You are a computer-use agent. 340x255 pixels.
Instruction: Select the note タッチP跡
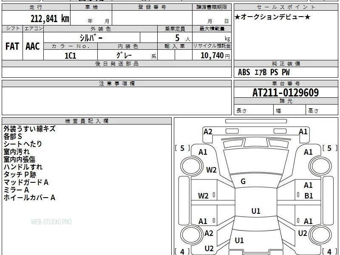(x=20, y=175)
